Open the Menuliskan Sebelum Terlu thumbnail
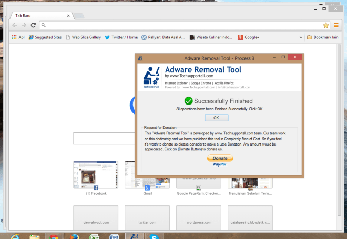The image size is (347, 239). pos(250,183)
